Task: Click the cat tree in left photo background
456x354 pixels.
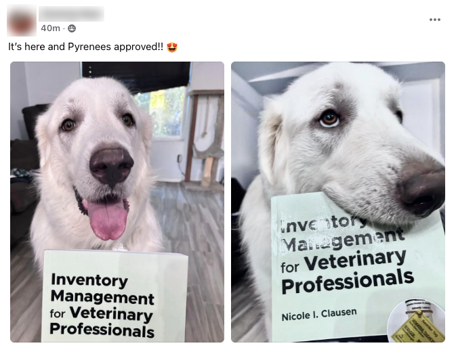Action: pos(206,137)
